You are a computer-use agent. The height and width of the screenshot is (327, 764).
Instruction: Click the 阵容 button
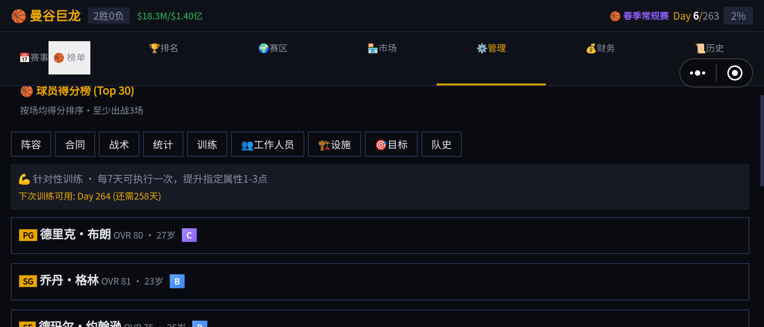[x=31, y=144]
